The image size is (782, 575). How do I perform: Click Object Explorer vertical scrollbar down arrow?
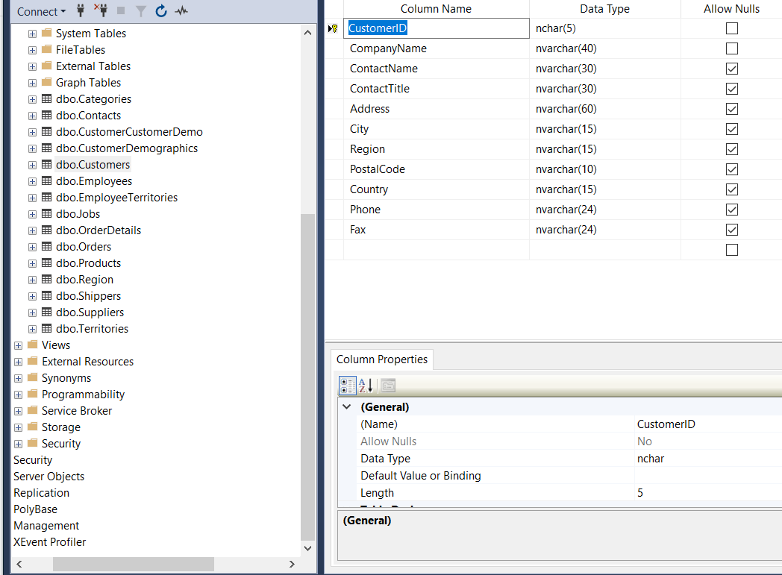pos(307,548)
